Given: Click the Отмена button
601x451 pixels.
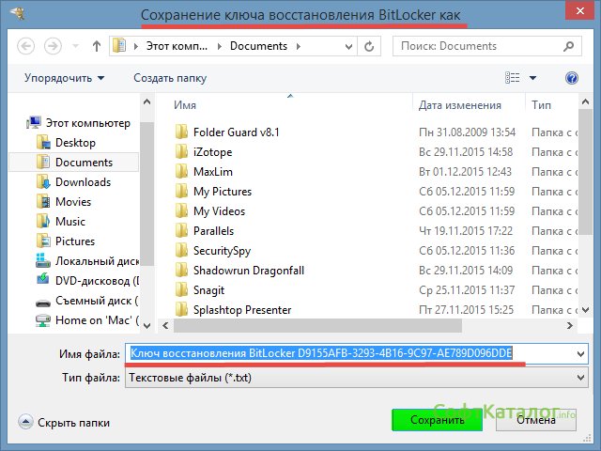Looking at the screenshot, I should tap(536, 420).
